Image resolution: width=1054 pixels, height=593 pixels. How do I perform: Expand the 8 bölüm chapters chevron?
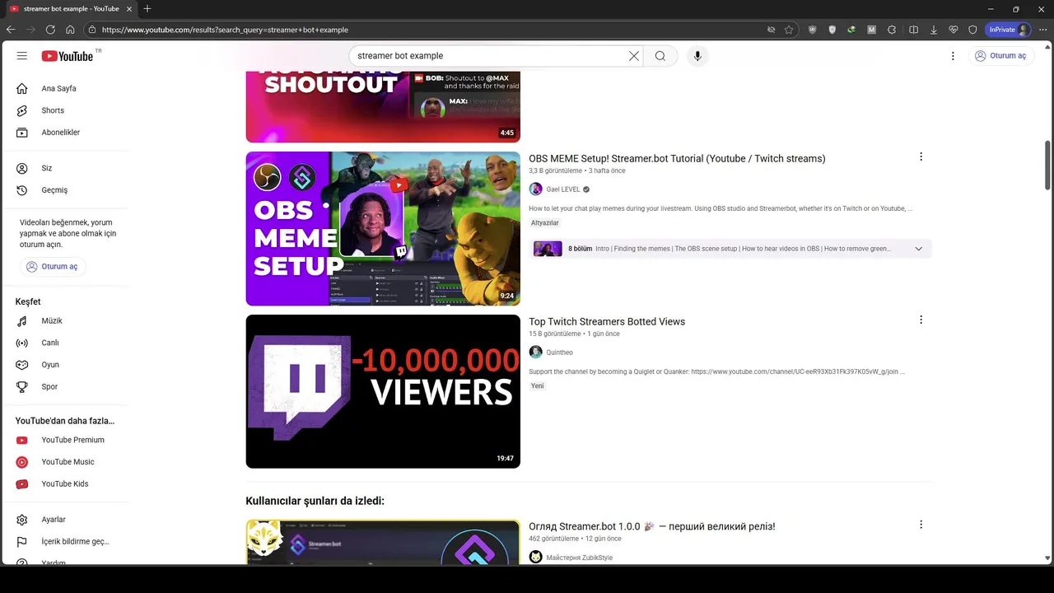point(919,249)
